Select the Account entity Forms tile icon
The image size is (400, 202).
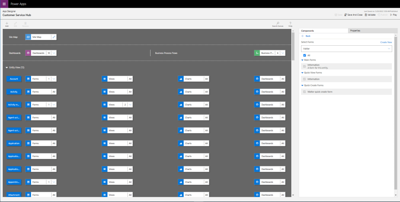(28, 79)
